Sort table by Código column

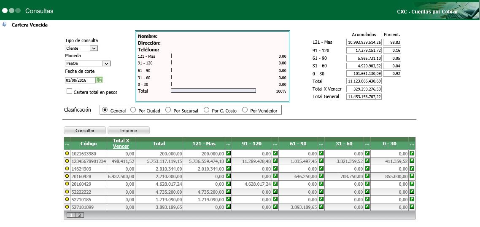coord(89,144)
